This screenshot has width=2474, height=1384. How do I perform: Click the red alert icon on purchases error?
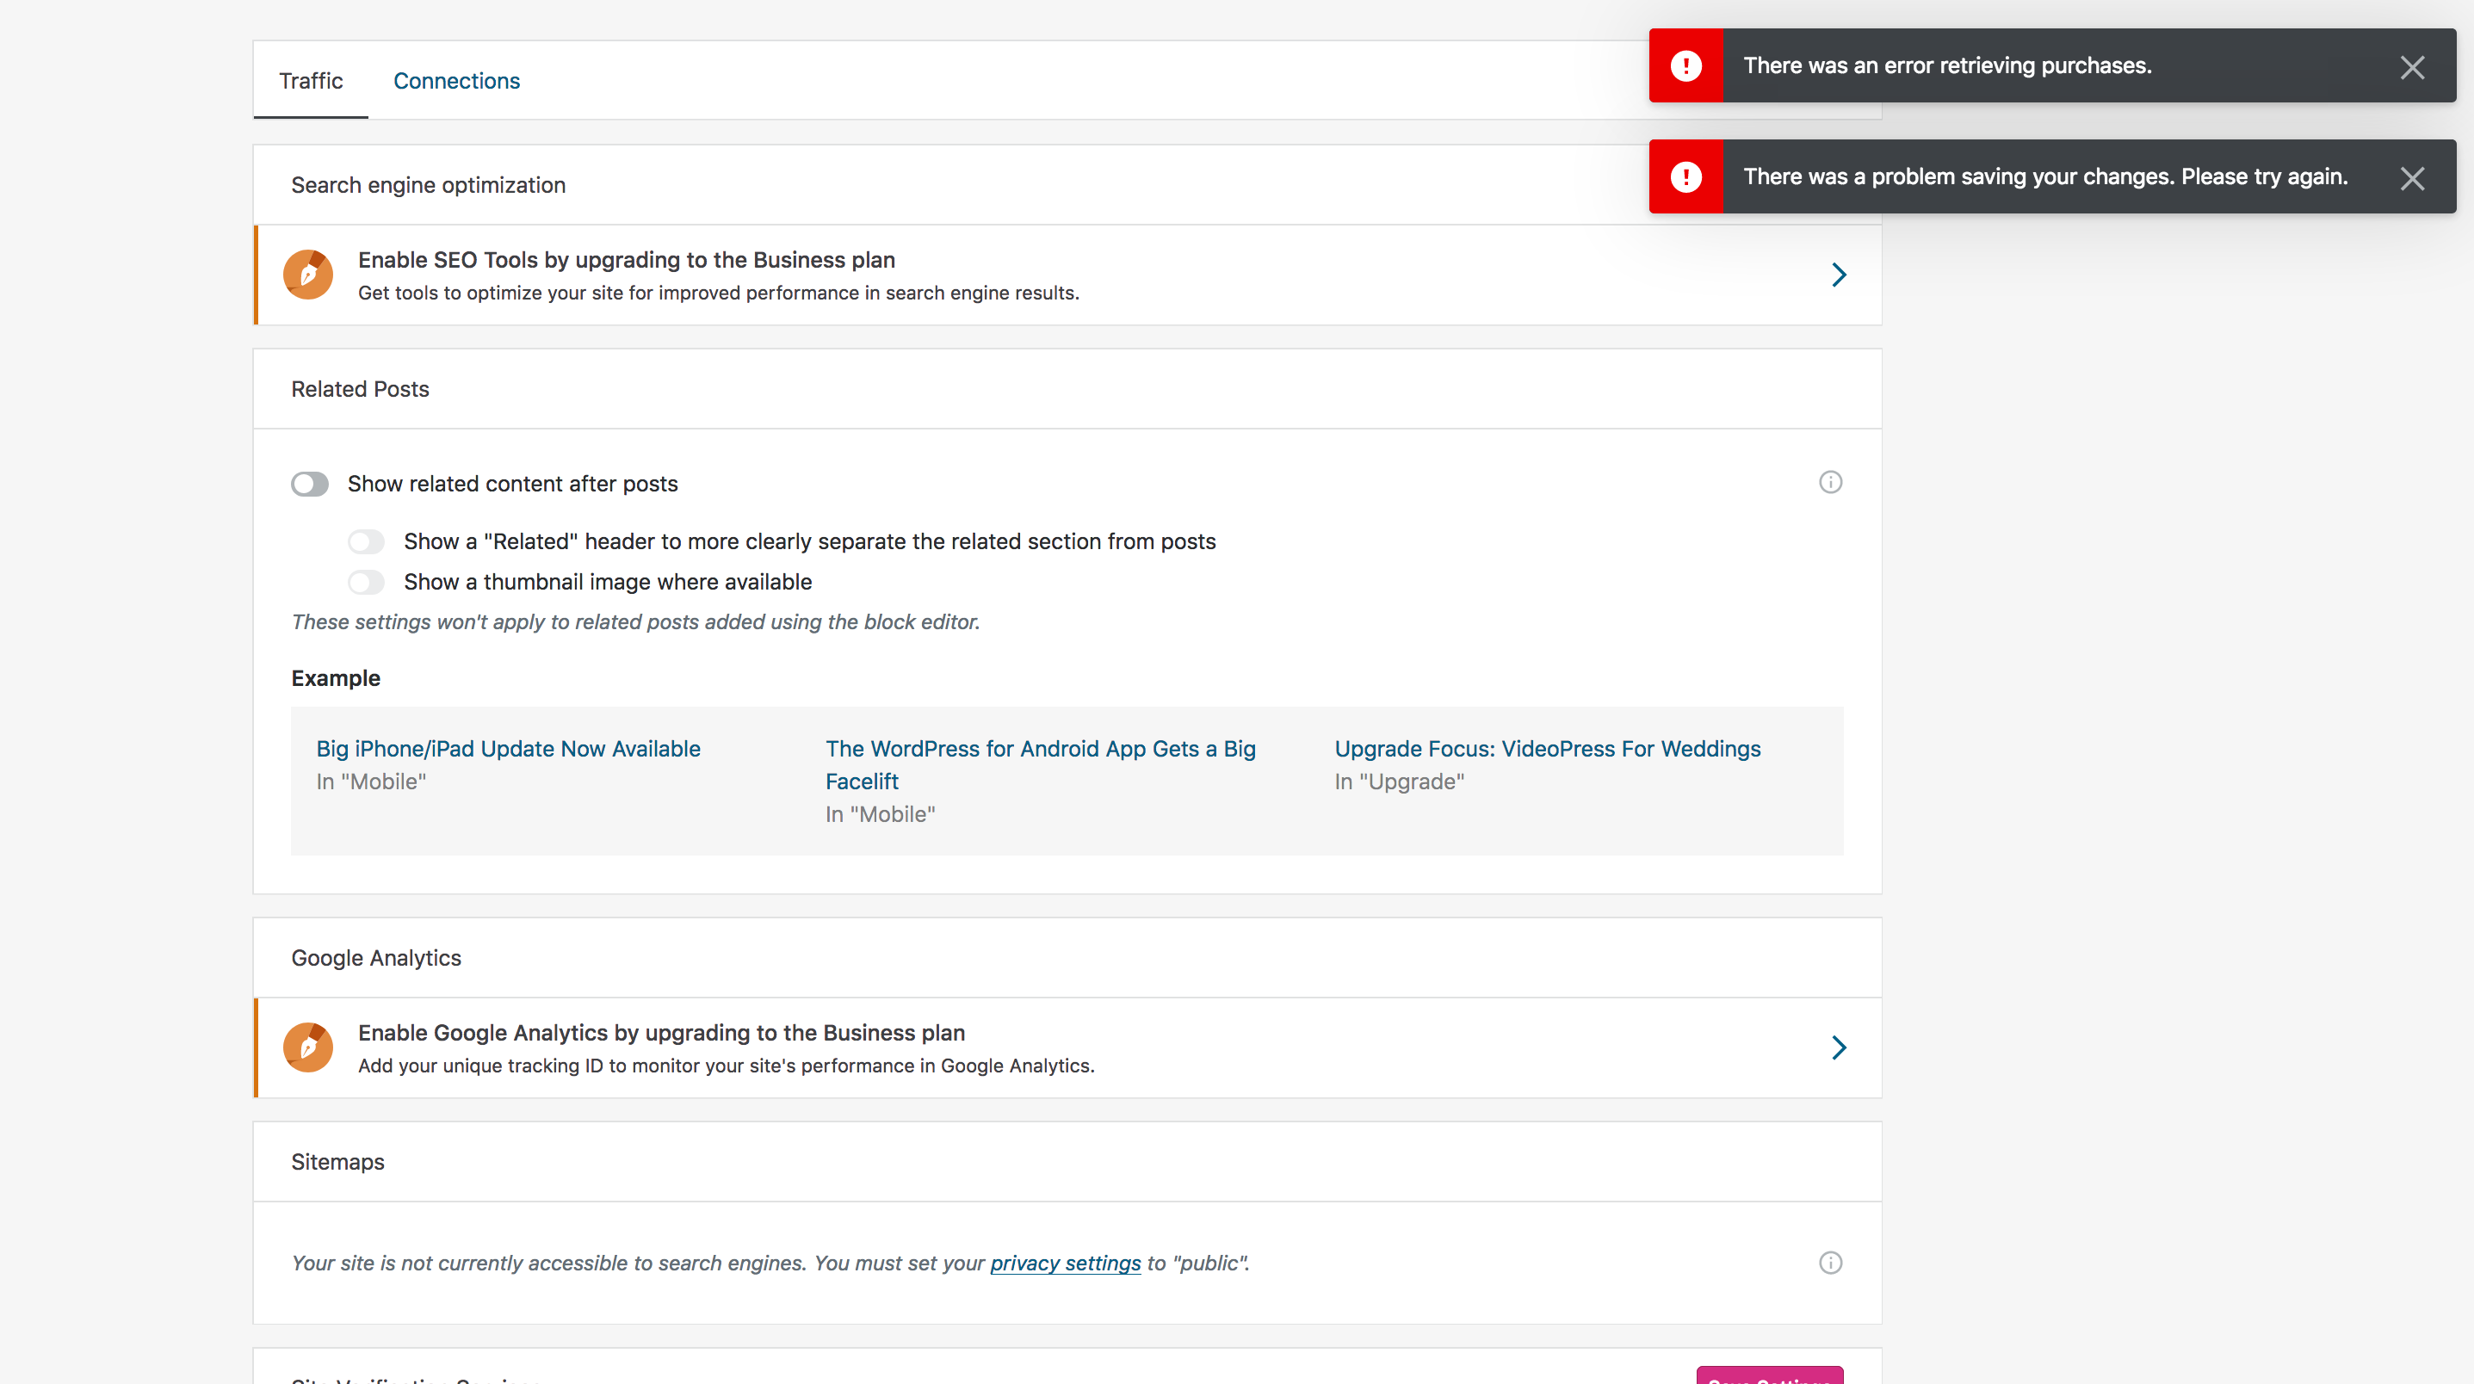1685,66
